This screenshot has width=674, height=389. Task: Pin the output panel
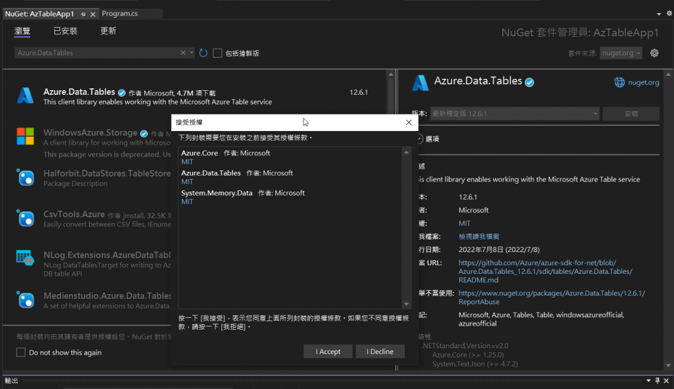tap(658, 380)
